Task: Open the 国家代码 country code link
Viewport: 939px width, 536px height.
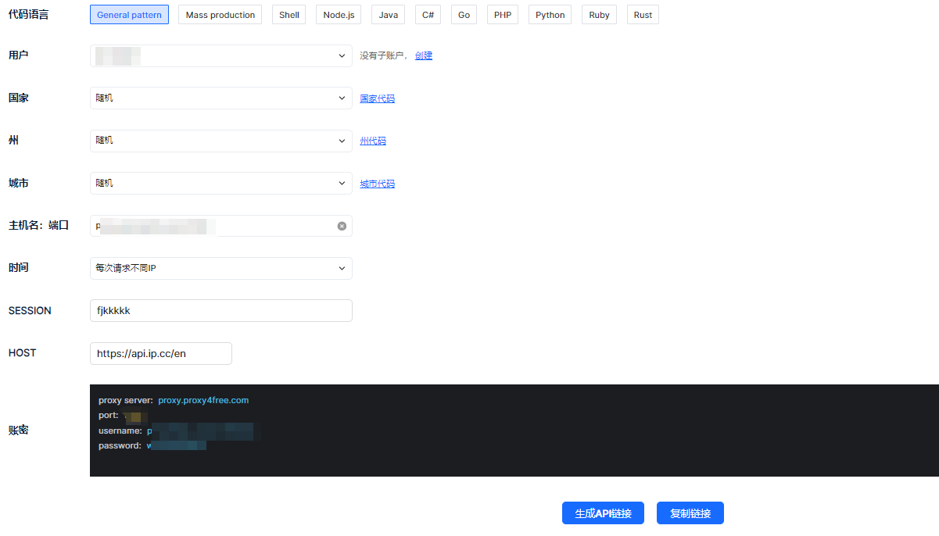Action: pyautogui.click(x=377, y=98)
